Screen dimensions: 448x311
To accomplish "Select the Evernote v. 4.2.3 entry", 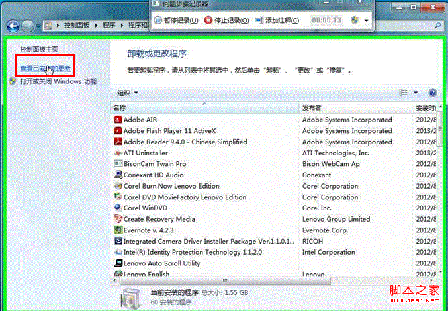I will click(x=149, y=230).
